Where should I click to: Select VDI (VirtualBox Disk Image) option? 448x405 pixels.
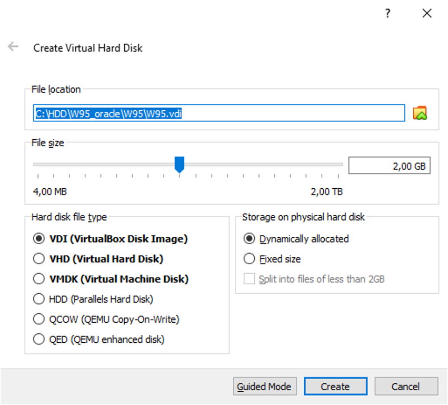[38, 239]
